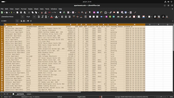Click column header O

tap(150, 25)
